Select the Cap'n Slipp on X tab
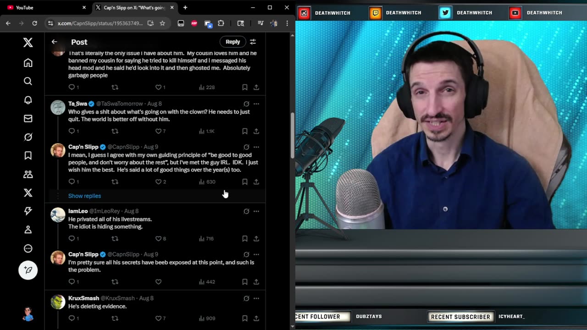Viewport: 587px width, 330px height. pyautogui.click(x=135, y=8)
